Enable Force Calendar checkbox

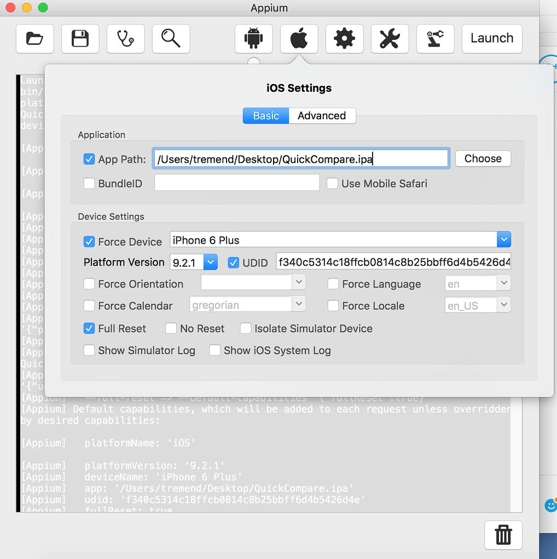(89, 305)
